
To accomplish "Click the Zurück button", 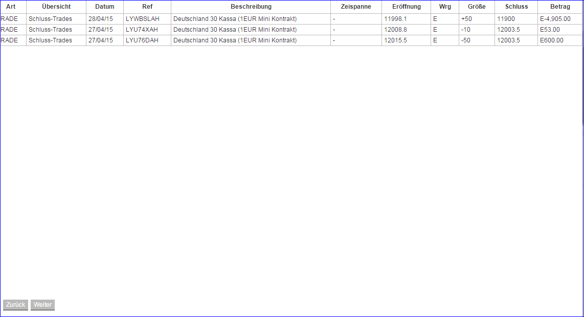I will point(15,305).
